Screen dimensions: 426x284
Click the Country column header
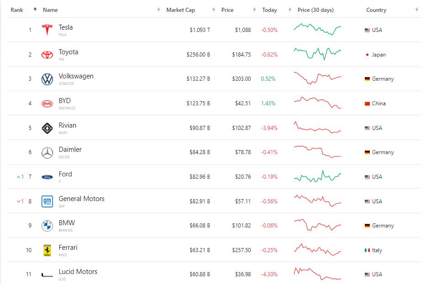[x=376, y=10]
